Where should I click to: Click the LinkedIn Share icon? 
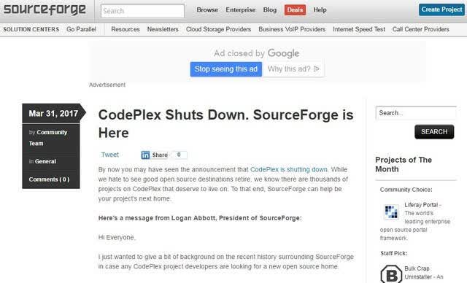[x=145, y=155]
